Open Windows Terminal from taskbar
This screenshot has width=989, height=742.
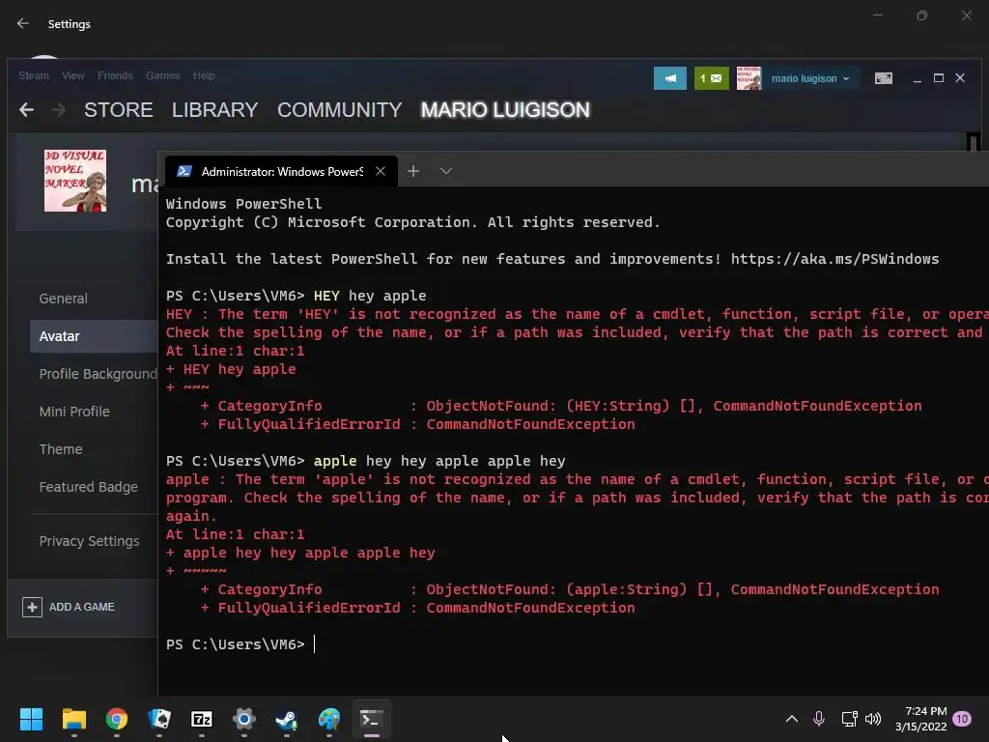tap(372, 719)
